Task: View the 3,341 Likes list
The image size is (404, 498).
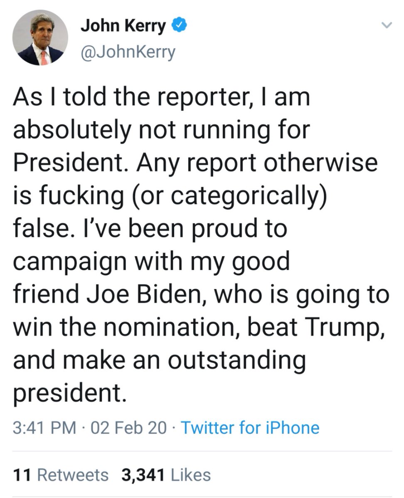Action: [166, 475]
